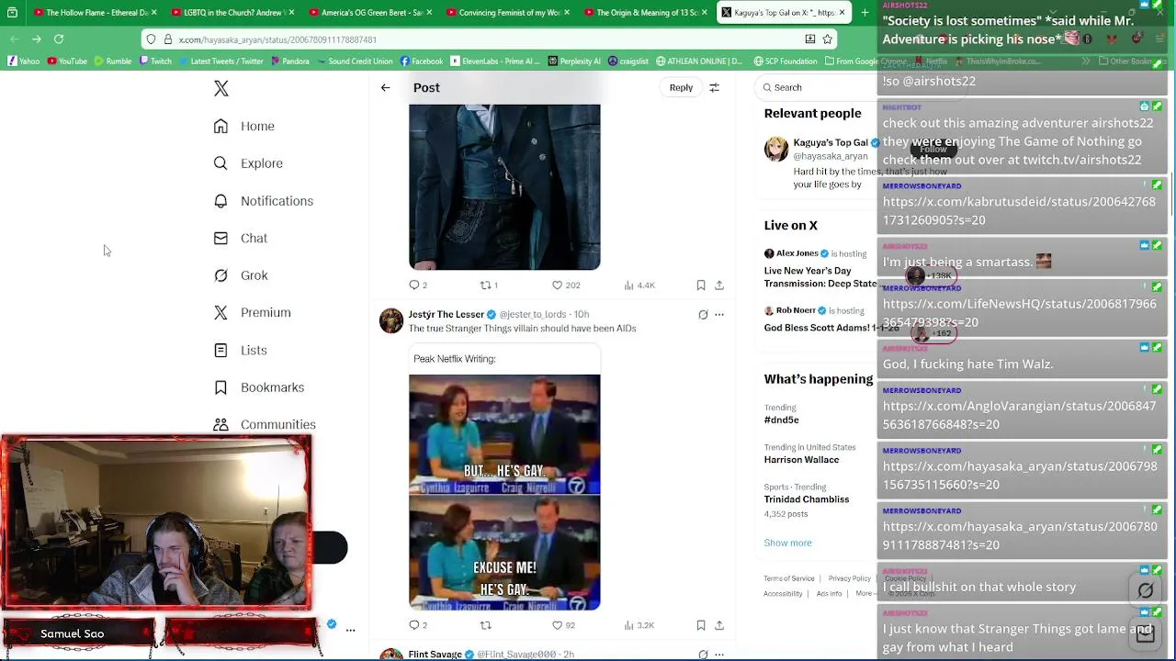Open Notifications in X sidebar
The image size is (1176, 661).
(264, 201)
